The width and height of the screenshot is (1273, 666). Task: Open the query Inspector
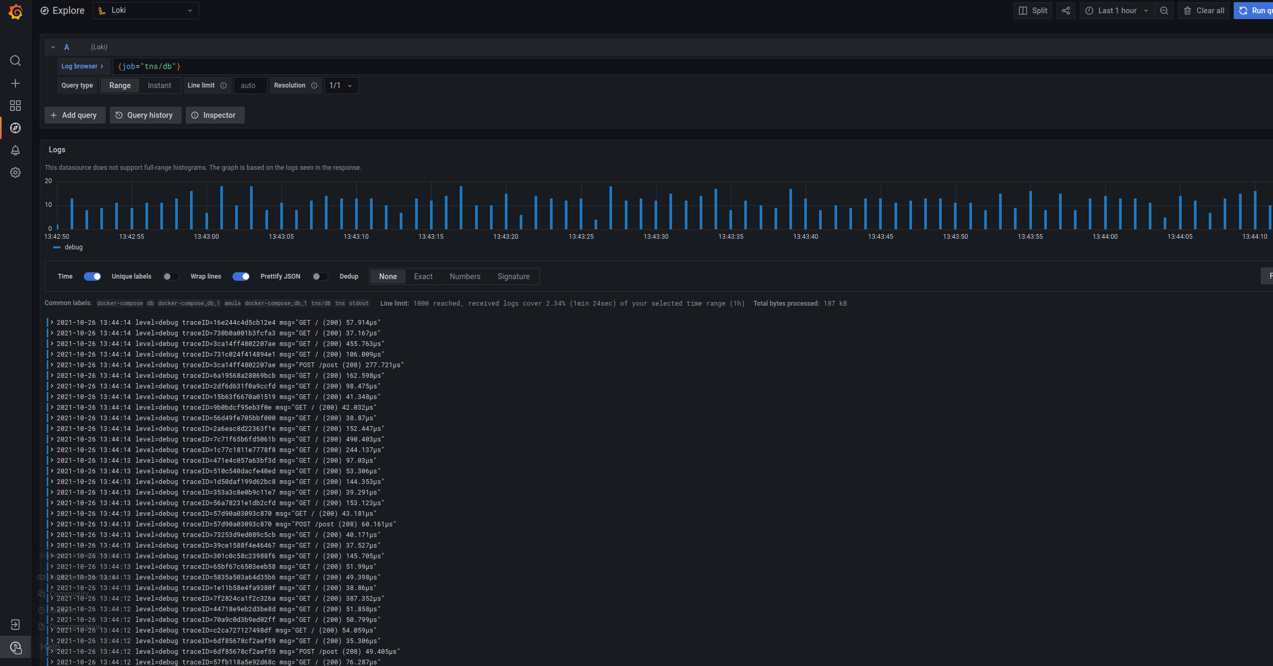point(214,115)
